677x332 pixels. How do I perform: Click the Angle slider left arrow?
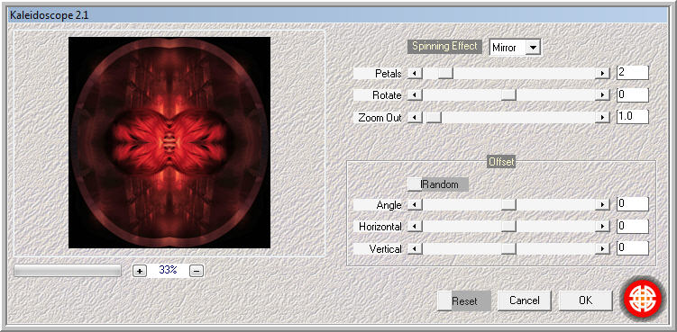tap(415, 205)
